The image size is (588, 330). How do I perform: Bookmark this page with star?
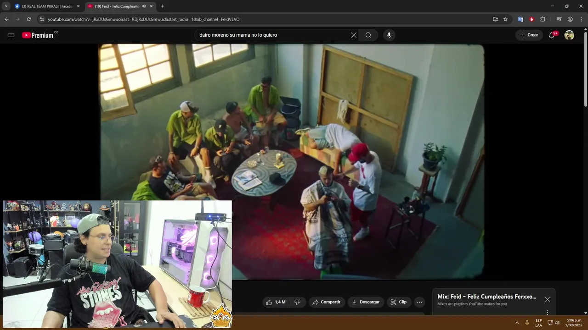[505, 19]
